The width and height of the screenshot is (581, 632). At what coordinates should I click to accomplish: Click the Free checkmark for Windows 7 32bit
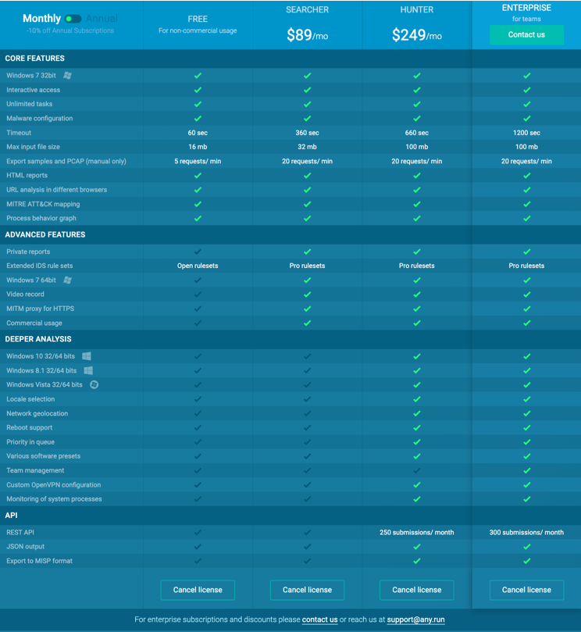click(x=198, y=76)
